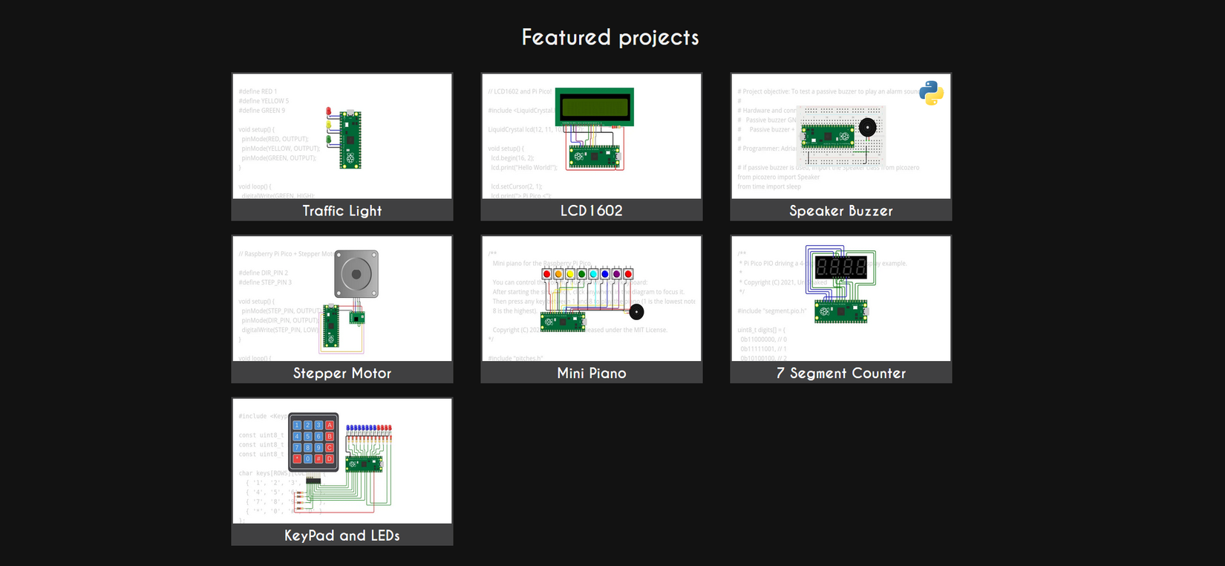Open the LCD1602 project thumbnail
Viewport: 1225px width, 566px height.
point(592,136)
